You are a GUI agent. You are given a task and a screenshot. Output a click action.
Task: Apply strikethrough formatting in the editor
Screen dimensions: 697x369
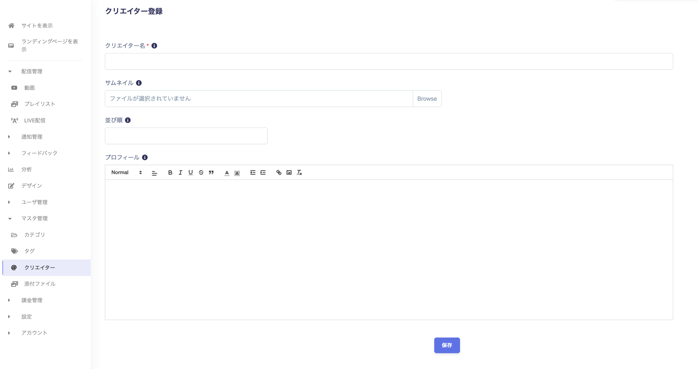(201, 172)
